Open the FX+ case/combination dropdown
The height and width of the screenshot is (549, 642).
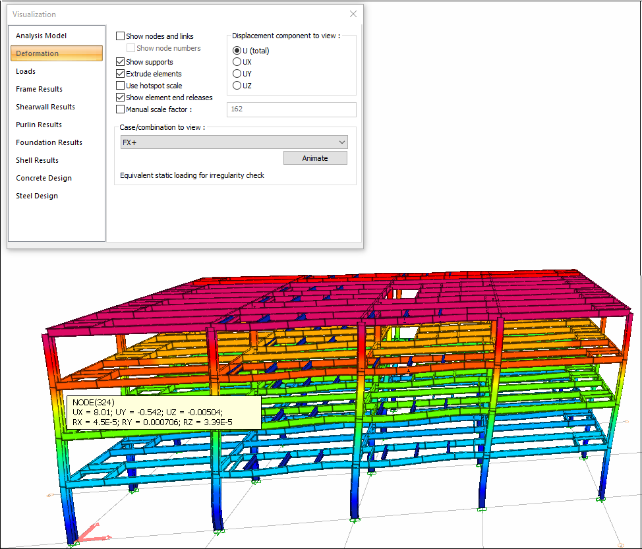click(x=234, y=142)
